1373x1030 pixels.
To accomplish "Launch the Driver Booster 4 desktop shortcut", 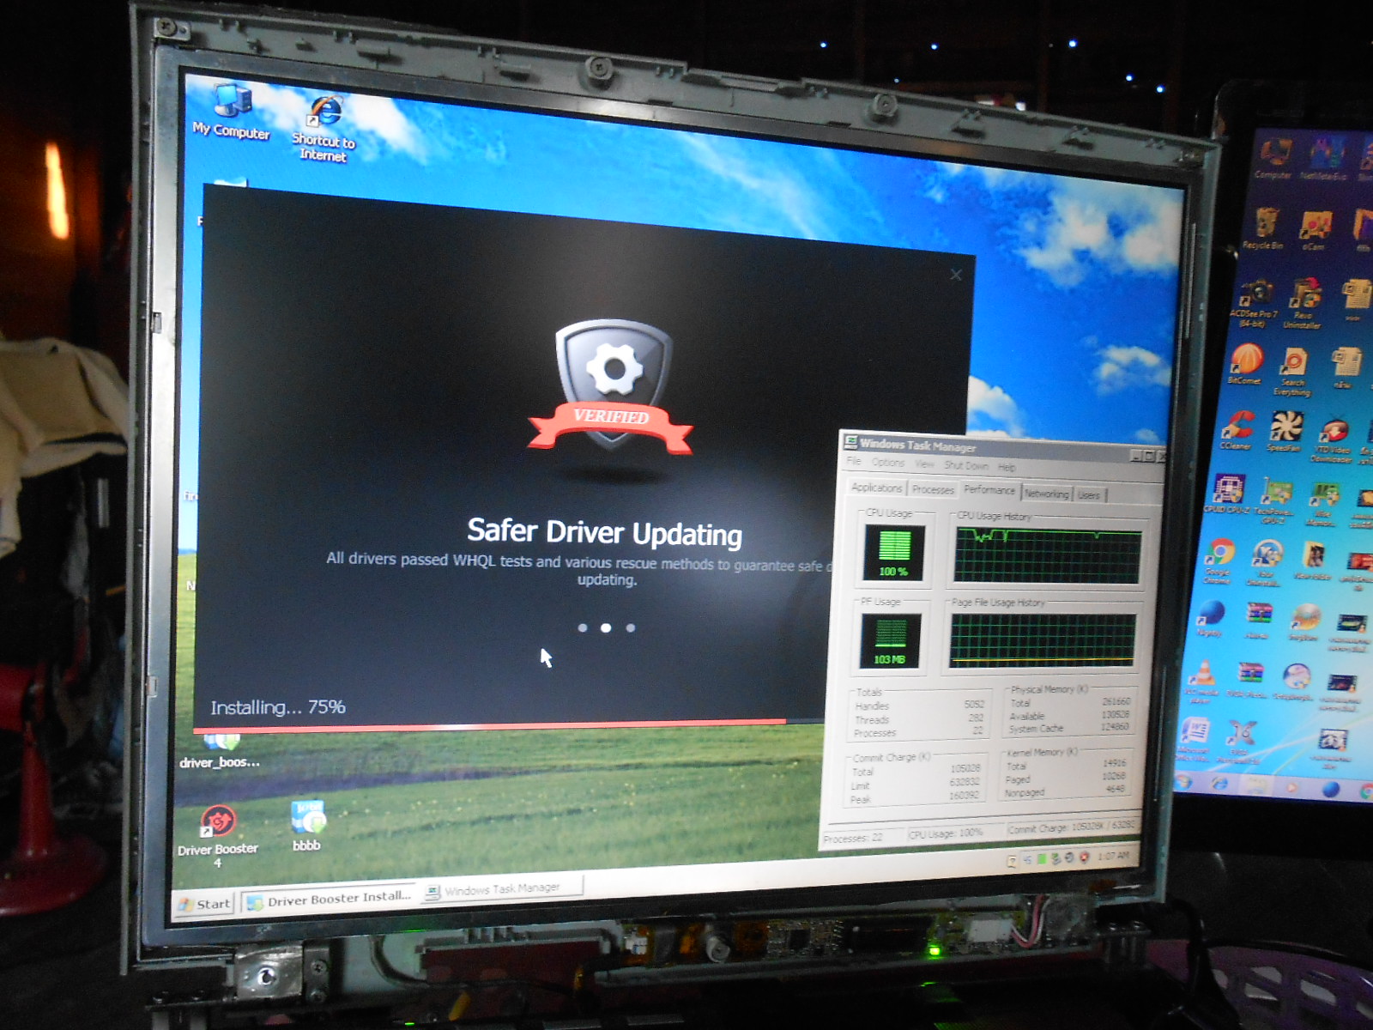I will (x=218, y=836).
